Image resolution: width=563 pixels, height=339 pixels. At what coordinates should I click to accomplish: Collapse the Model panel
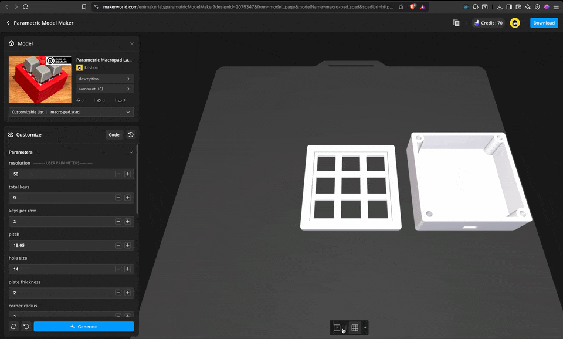tap(132, 43)
